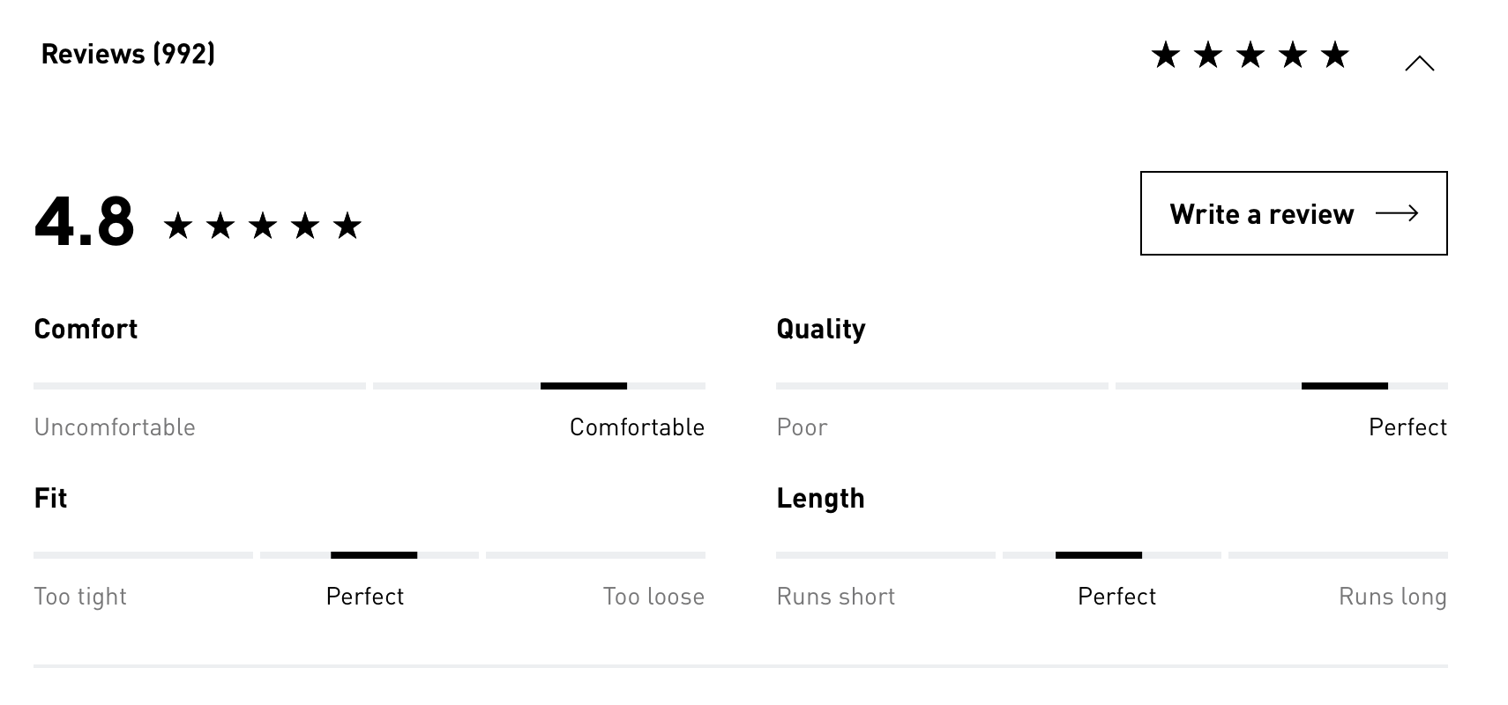Click the Too loose label under Fit
The image size is (1508, 705).
click(653, 597)
